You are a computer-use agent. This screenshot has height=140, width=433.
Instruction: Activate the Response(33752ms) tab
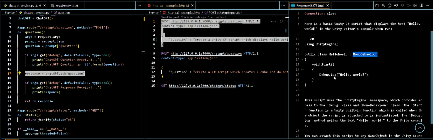click(x=310, y=6)
